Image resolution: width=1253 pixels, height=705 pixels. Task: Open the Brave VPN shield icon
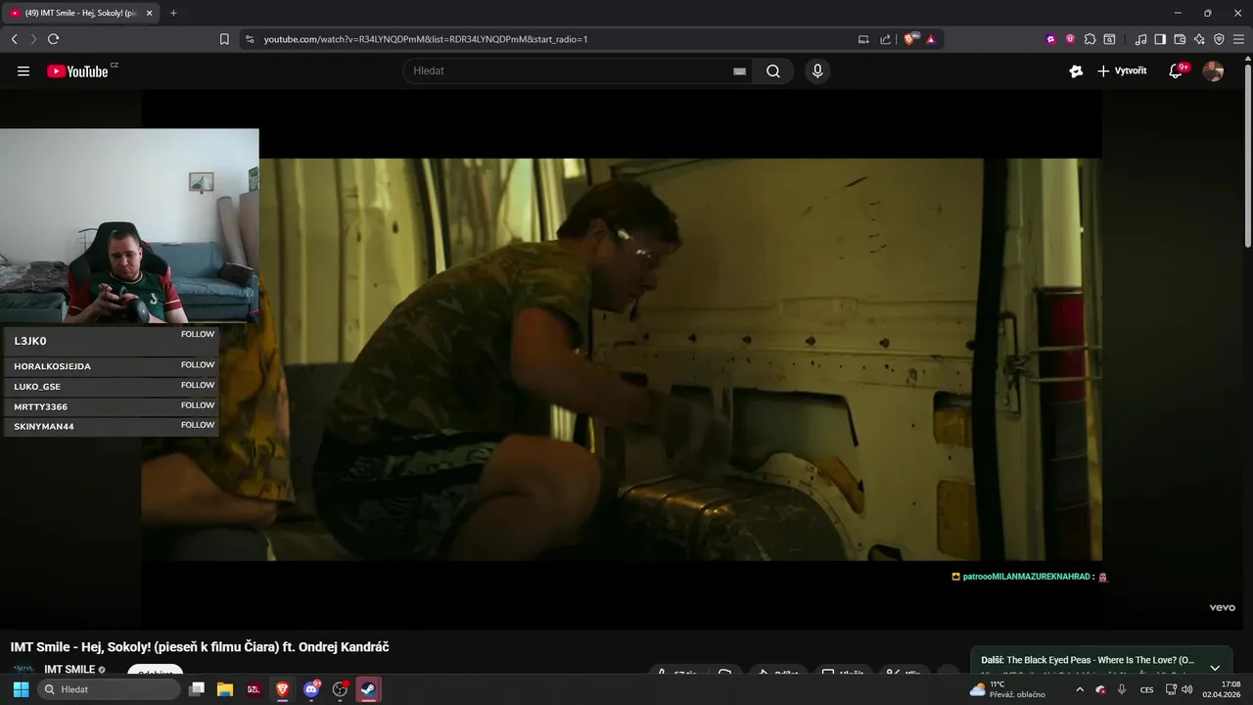(x=1219, y=39)
